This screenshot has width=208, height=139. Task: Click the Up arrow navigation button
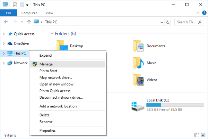29,22
